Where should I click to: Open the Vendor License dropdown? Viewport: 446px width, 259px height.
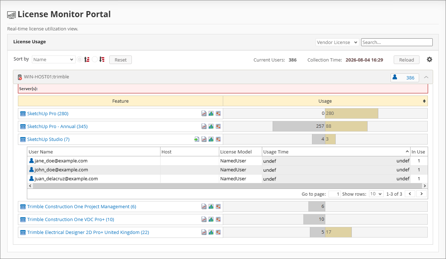[337, 42]
